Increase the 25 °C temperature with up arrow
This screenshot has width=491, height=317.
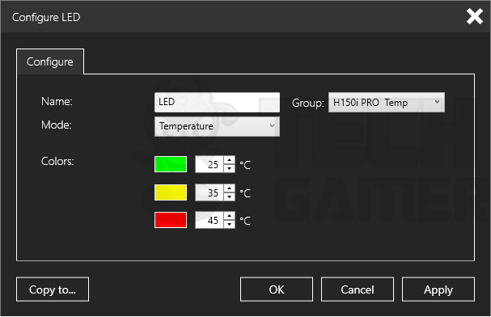[x=230, y=160]
